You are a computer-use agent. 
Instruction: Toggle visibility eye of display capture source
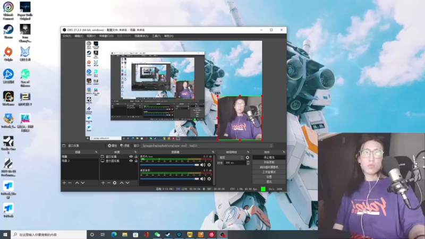(x=131, y=161)
